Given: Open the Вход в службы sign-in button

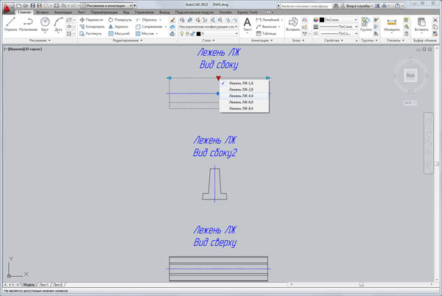Looking at the screenshot, I should pyautogui.click(x=357, y=6).
